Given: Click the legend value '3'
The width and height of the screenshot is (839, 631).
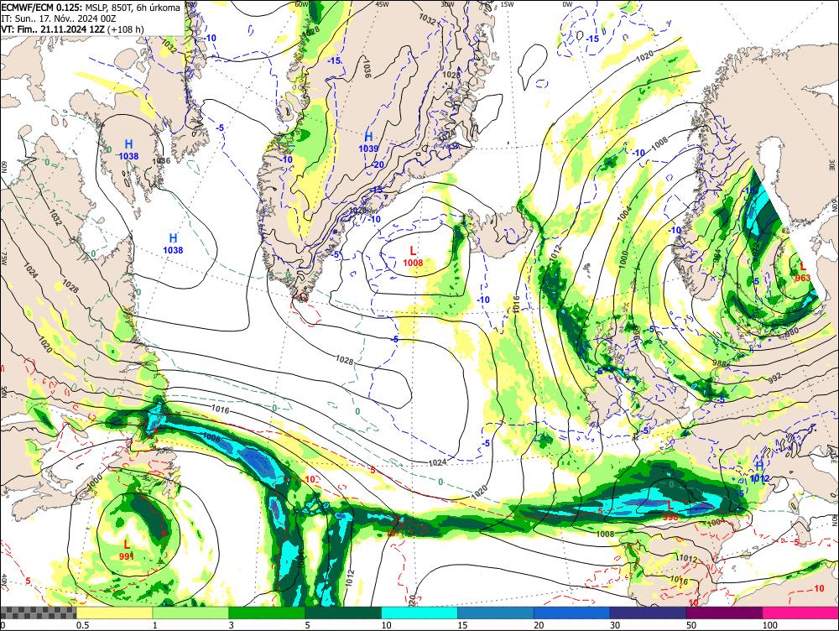Looking at the screenshot, I should 231,625.
